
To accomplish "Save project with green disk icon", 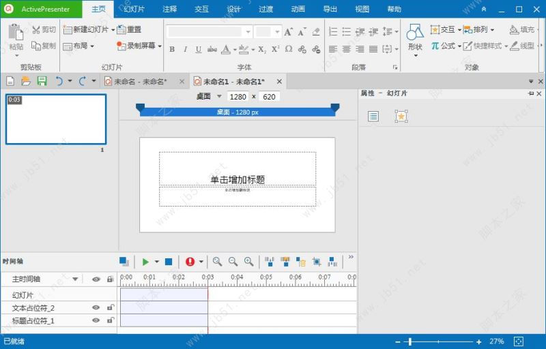I will 42,81.
